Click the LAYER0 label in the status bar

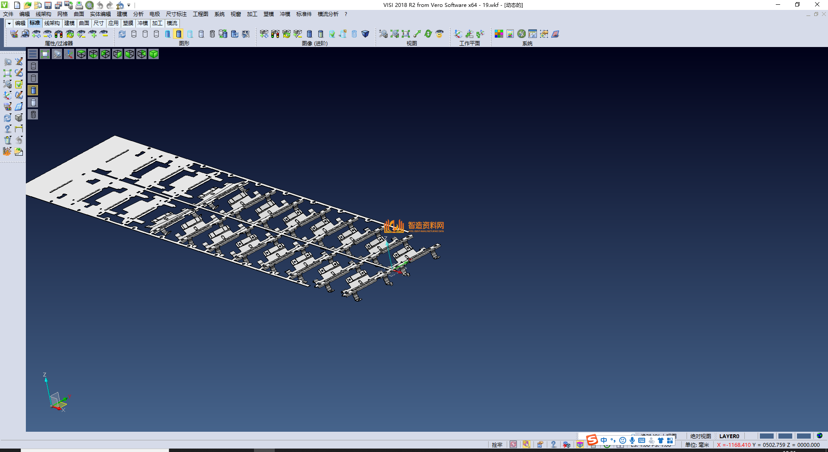click(x=729, y=436)
